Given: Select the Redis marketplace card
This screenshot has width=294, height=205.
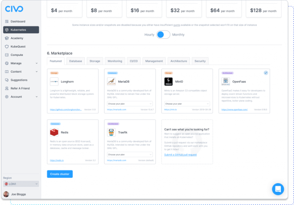Looking at the screenshot, I should click(x=73, y=142).
